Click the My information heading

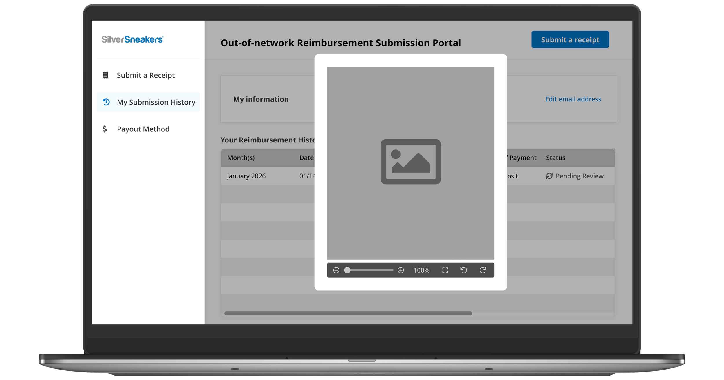coord(261,99)
